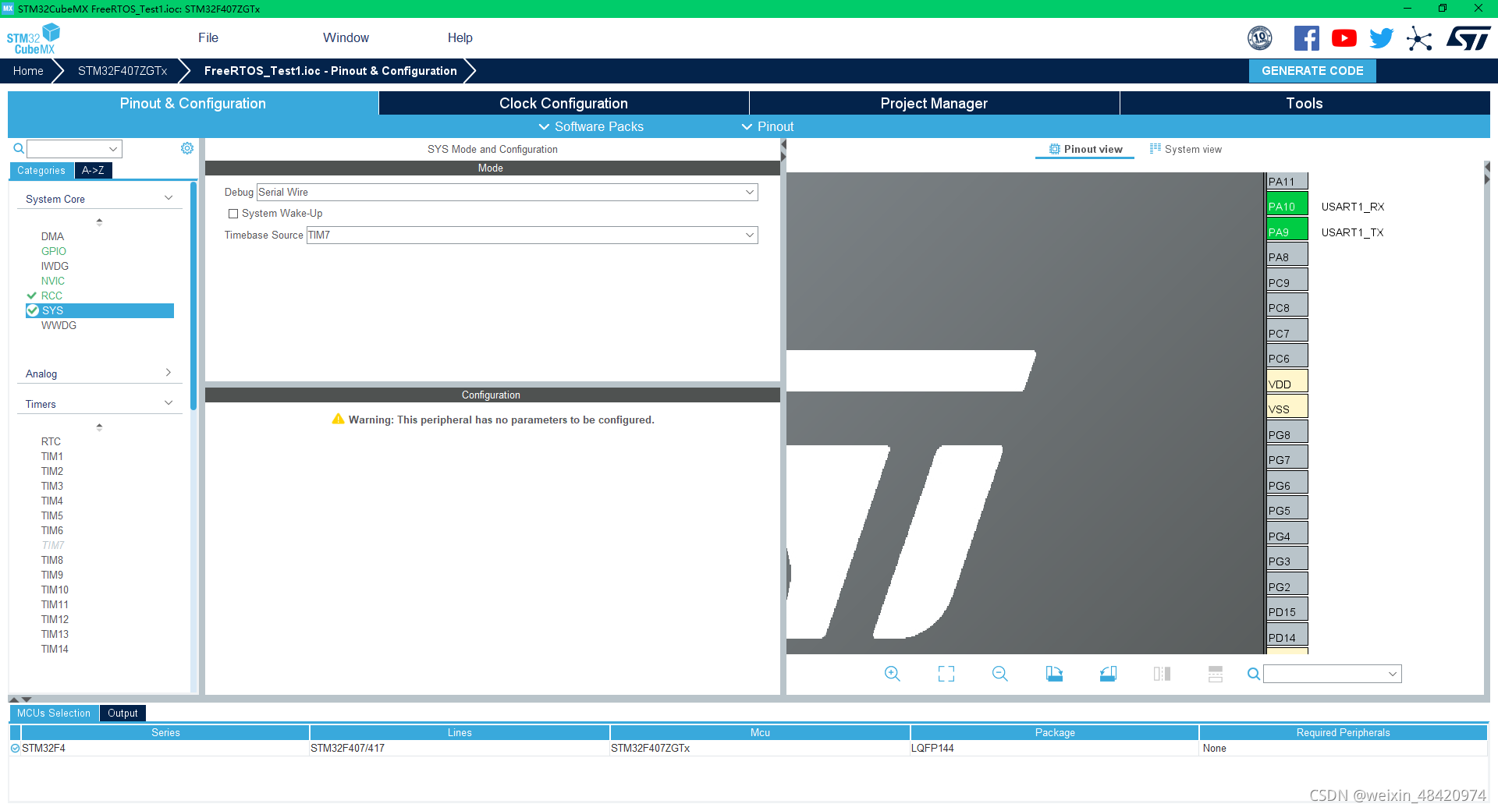Screen dimensions: 1498x811
Task: Fit the chip view to screen
Action: pos(946,674)
